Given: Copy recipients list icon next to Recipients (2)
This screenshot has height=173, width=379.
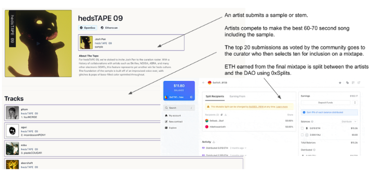Looking at the screenshot, I should [x=222, y=115].
